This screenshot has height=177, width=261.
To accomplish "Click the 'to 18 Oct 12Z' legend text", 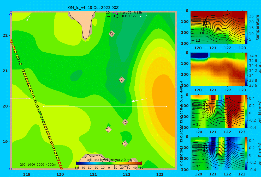I will 127,16.
